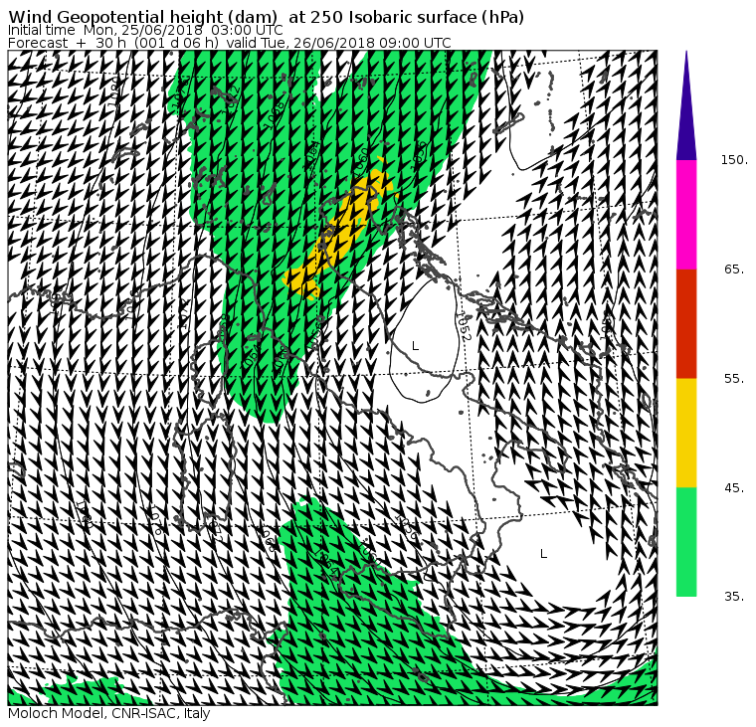Click the 'Initial time Mon, 25/06/2018' line
Viewport: 756px width, 727px height.
145,30
